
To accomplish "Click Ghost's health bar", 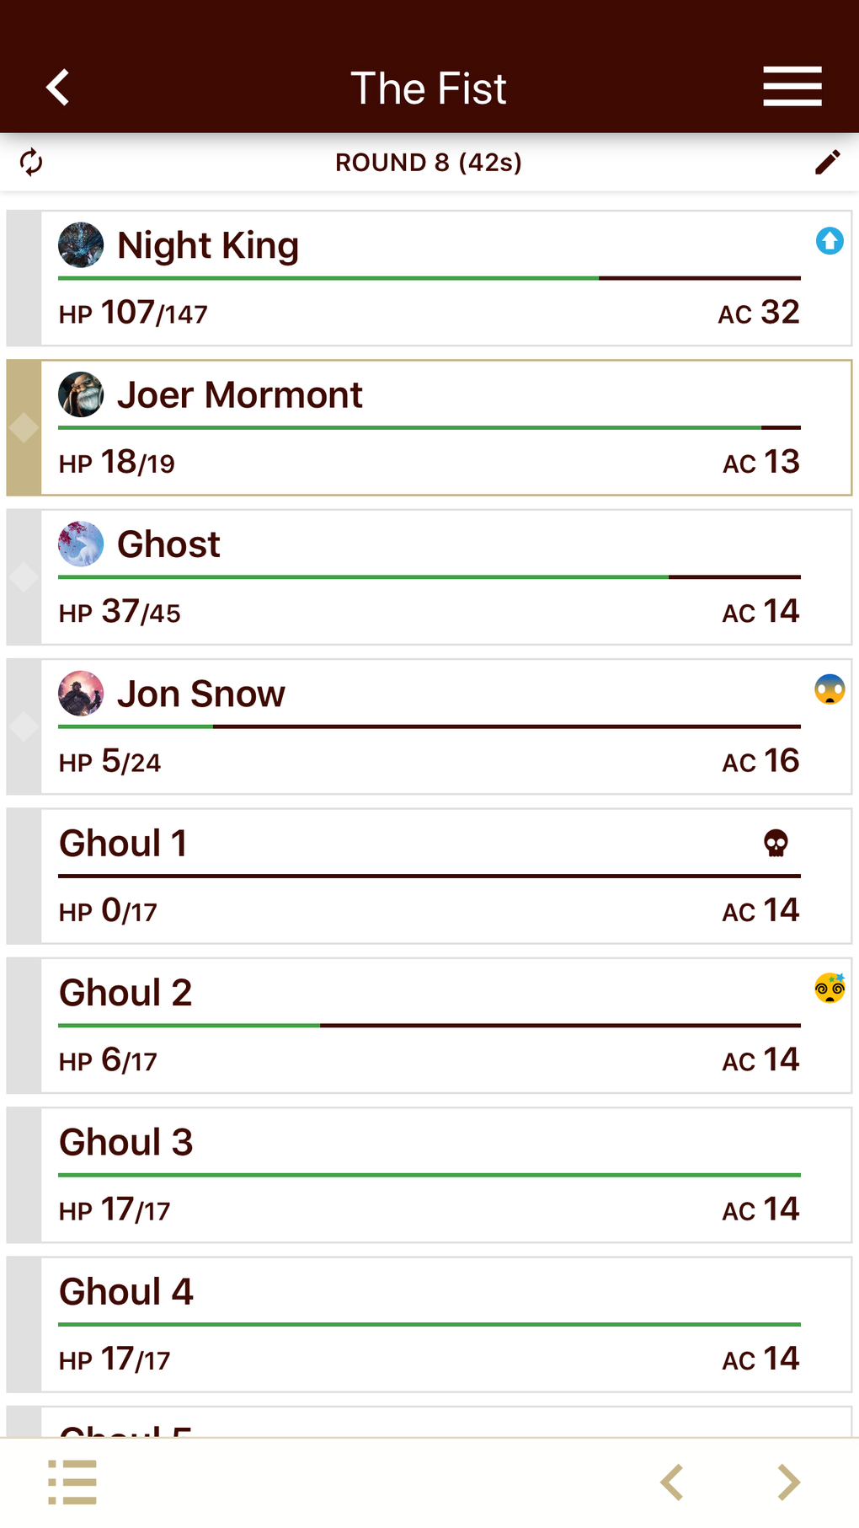I will 429,577.
